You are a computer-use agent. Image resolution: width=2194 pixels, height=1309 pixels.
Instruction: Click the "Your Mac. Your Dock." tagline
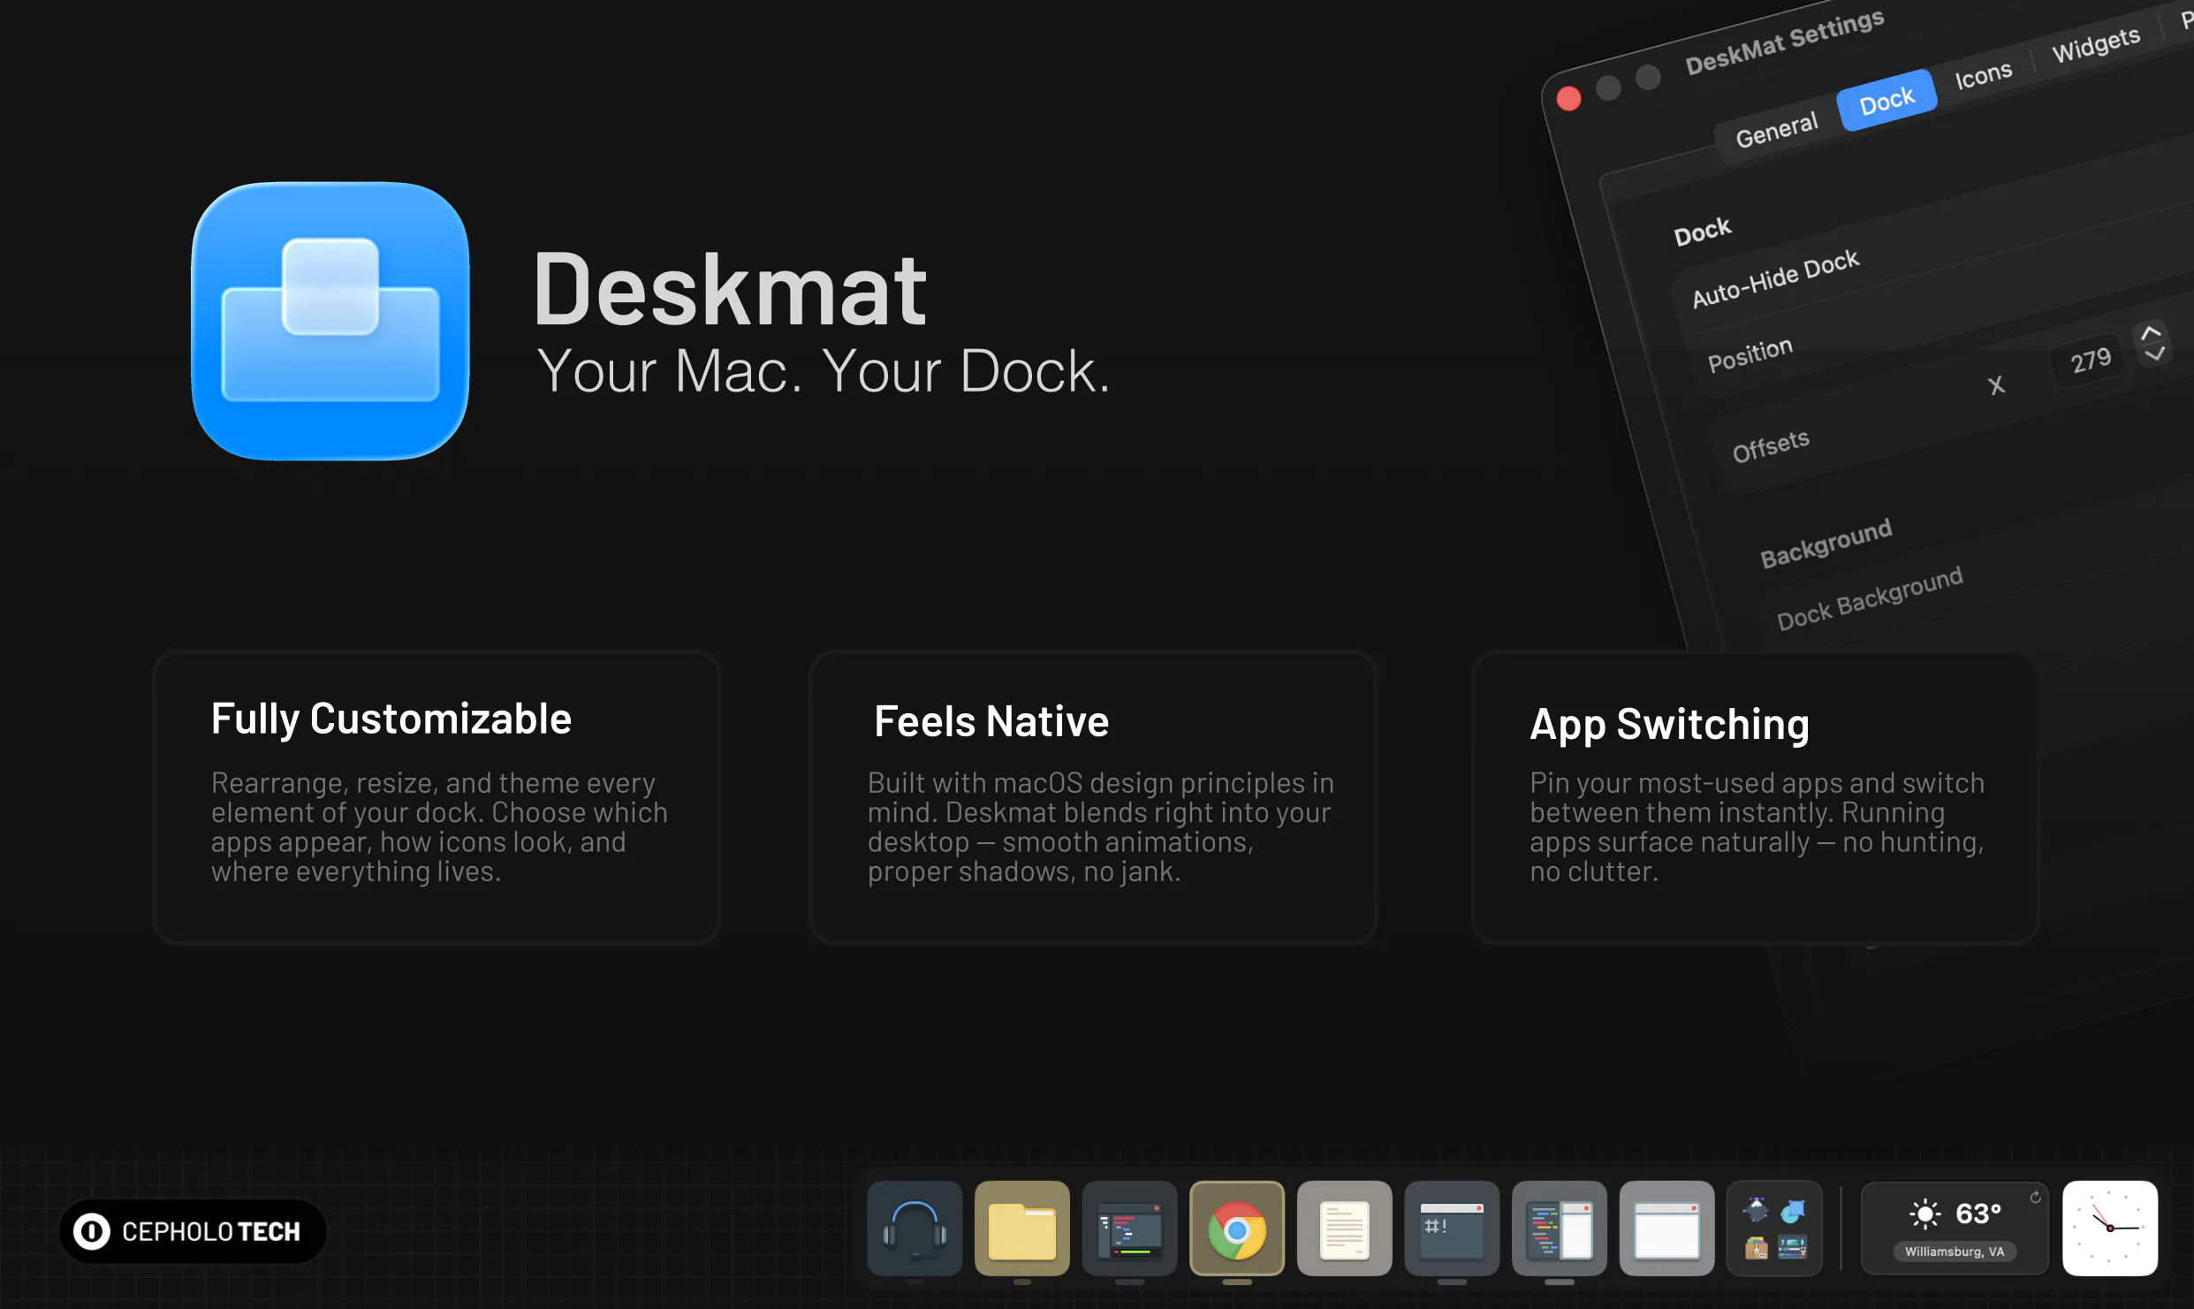tap(824, 370)
